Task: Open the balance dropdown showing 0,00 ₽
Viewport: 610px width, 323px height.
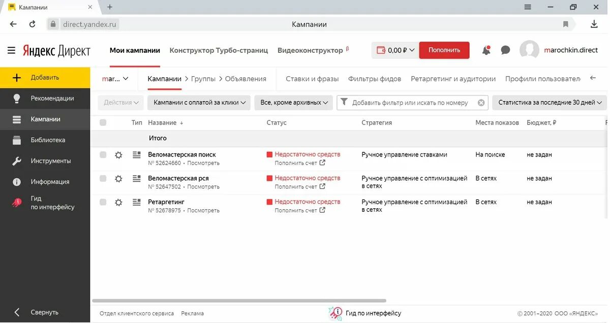Action: [394, 50]
